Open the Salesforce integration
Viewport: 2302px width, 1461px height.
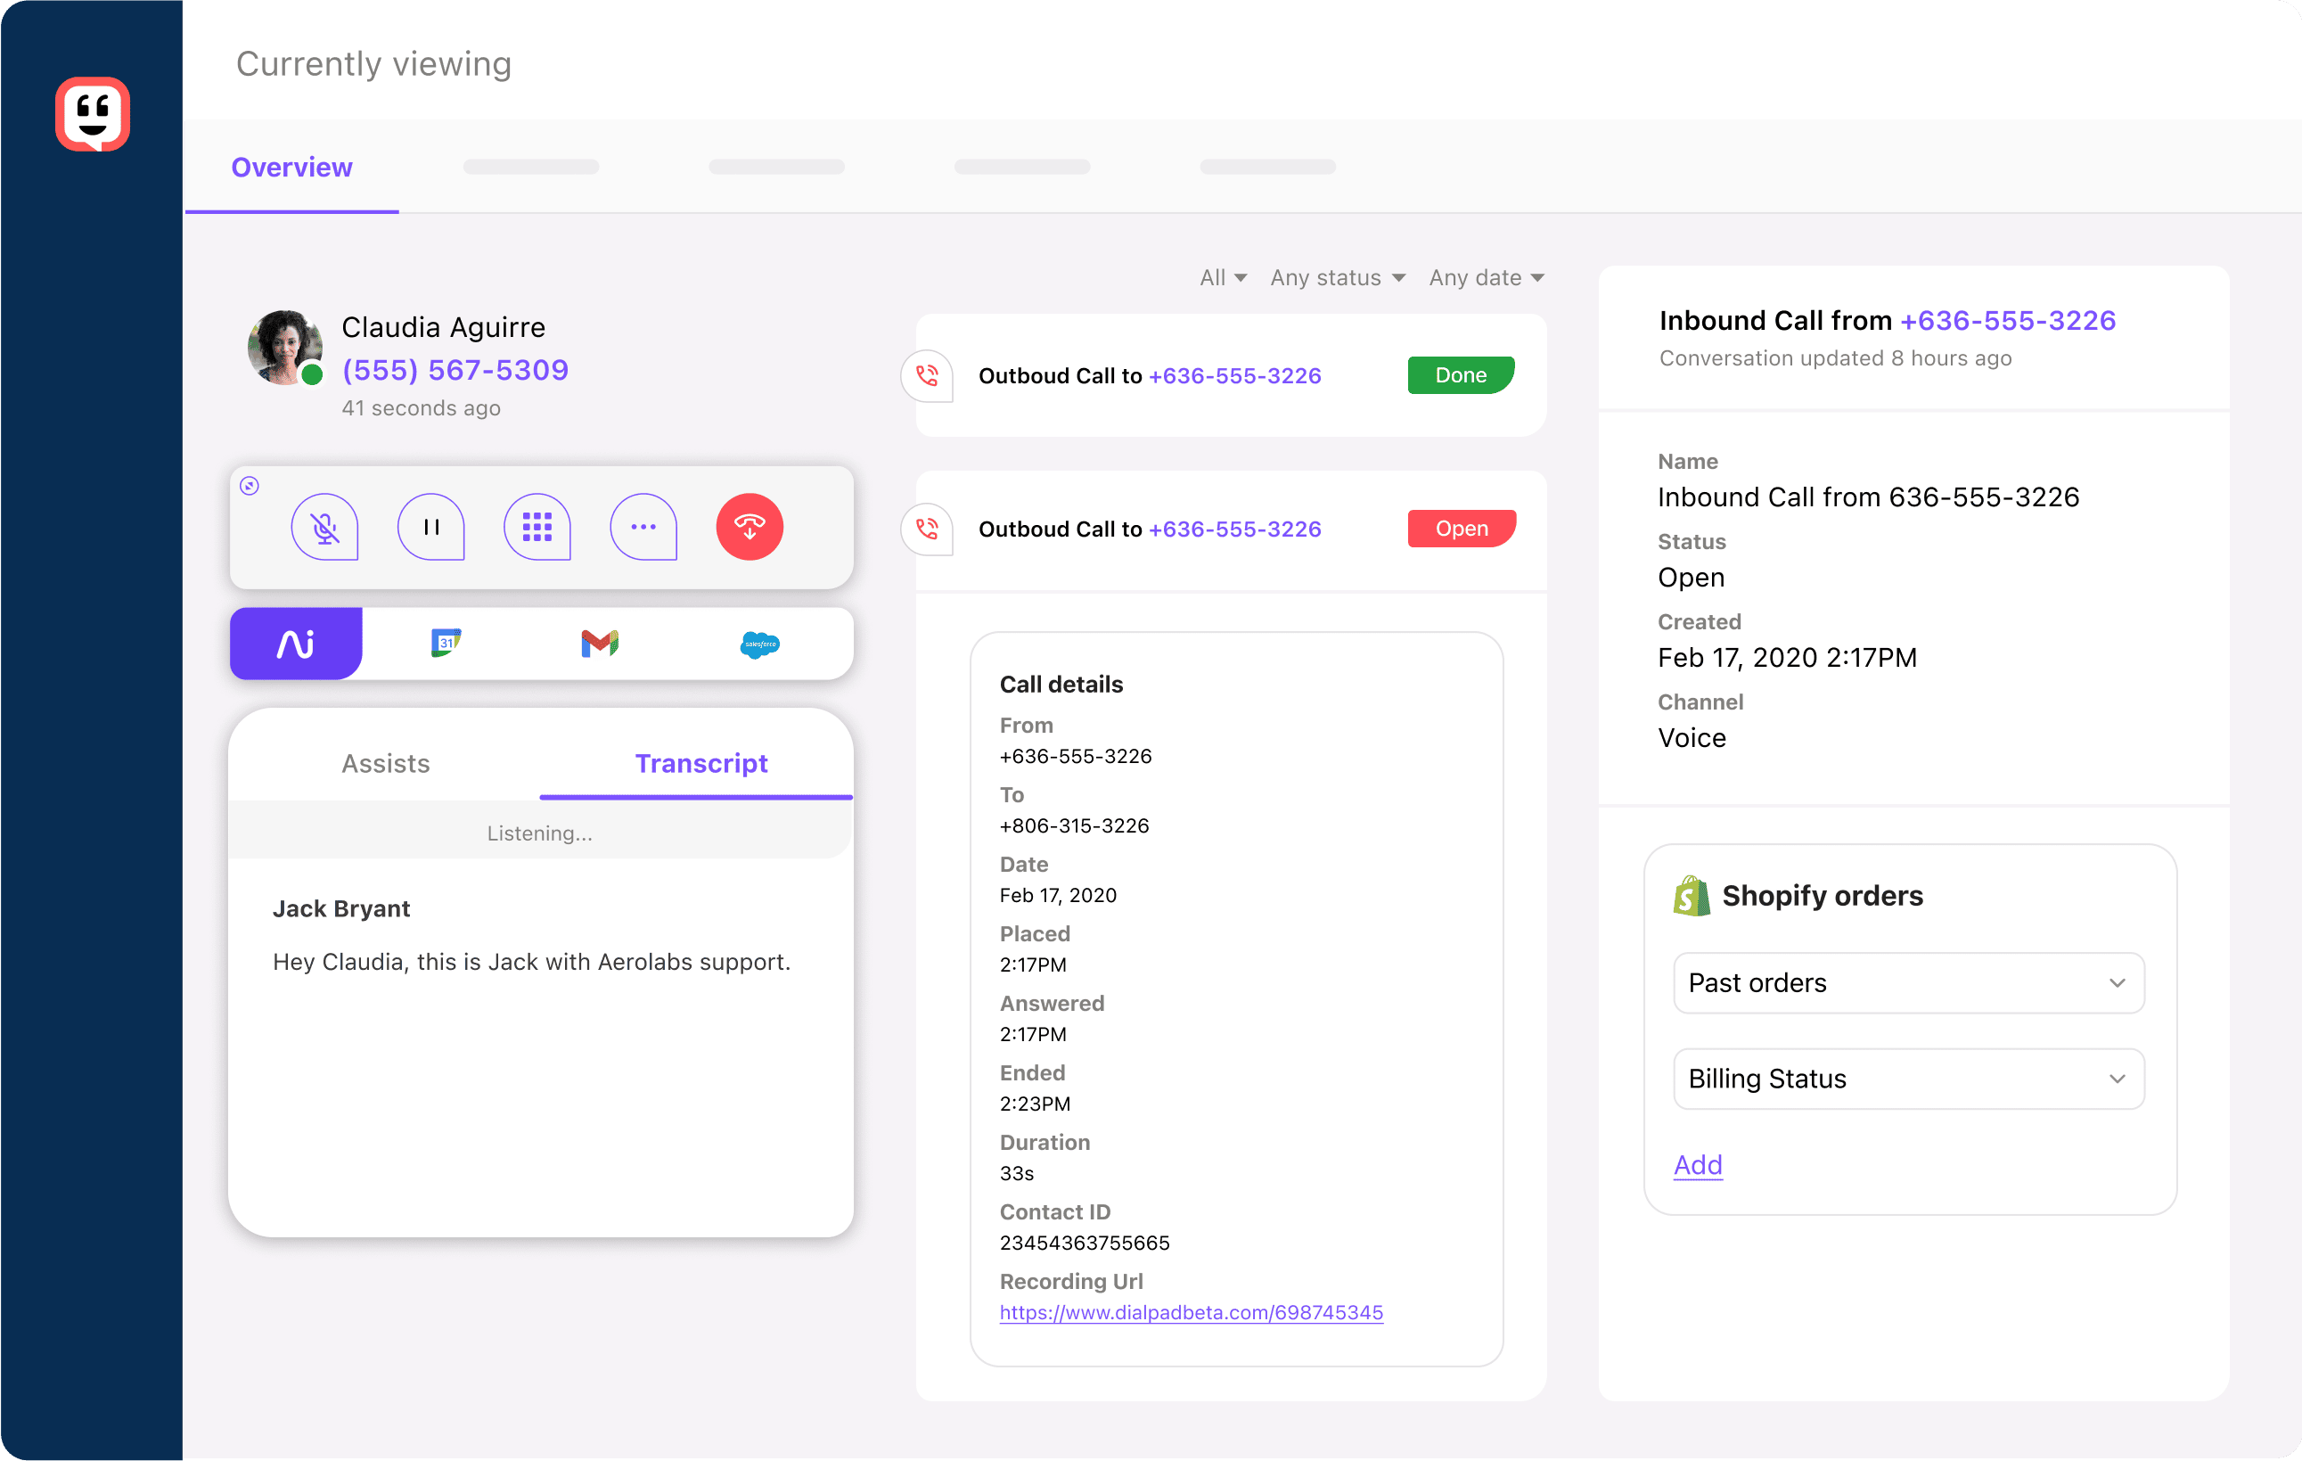point(759,644)
